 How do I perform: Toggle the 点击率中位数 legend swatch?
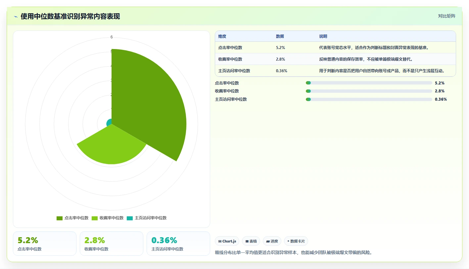(x=60, y=218)
